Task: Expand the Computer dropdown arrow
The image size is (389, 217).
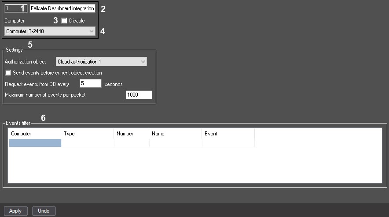Action: point(91,31)
